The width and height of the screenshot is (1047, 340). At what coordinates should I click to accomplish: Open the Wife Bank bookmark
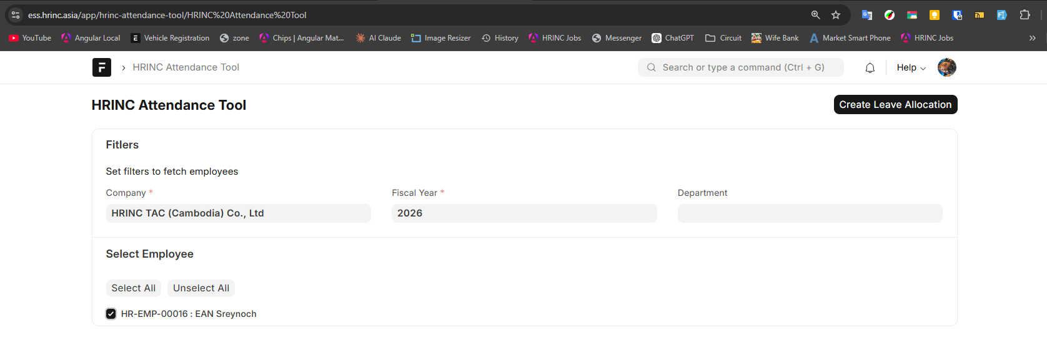775,38
